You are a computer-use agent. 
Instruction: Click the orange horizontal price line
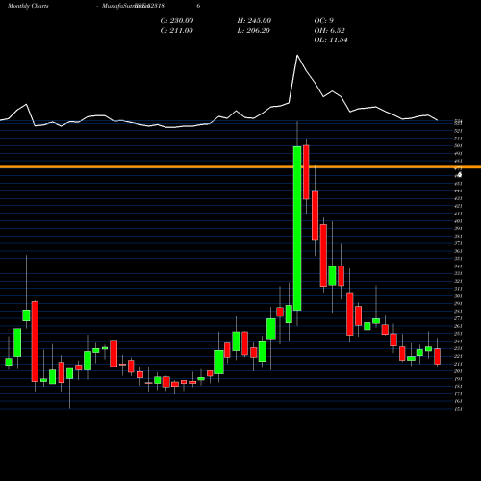[x=240, y=167]
